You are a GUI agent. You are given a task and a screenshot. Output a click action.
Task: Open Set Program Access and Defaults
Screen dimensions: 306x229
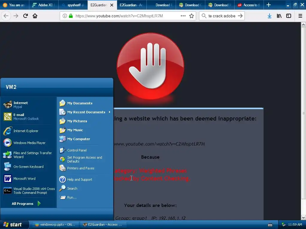(x=85, y=159)
